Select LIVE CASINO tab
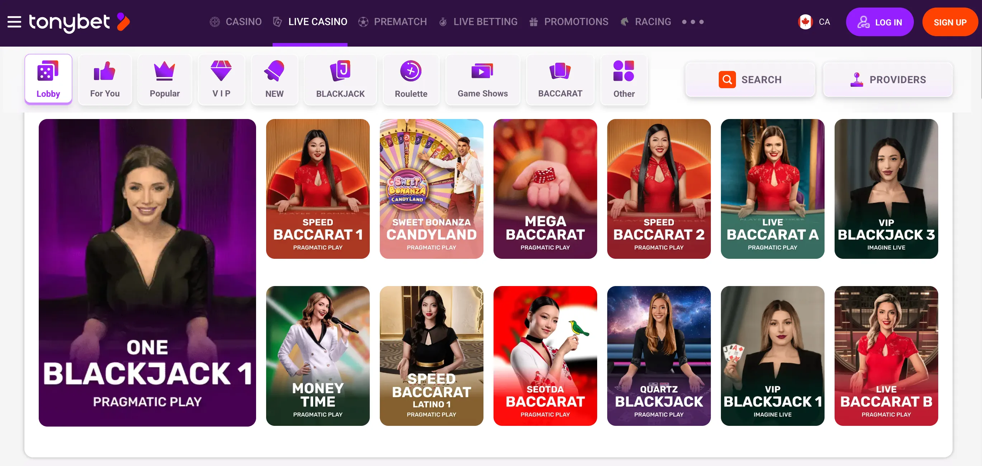The image size is (982, 466). pos(310,22)
